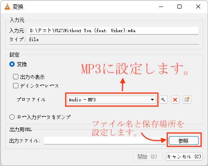The width and height of the screenshot is (208, 166).
Task: Open the edit profile wrench icon
Action: click(x=163, y=100)
